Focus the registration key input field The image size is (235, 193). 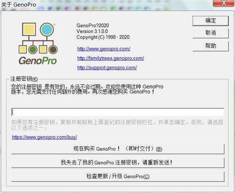click(117, 112)
